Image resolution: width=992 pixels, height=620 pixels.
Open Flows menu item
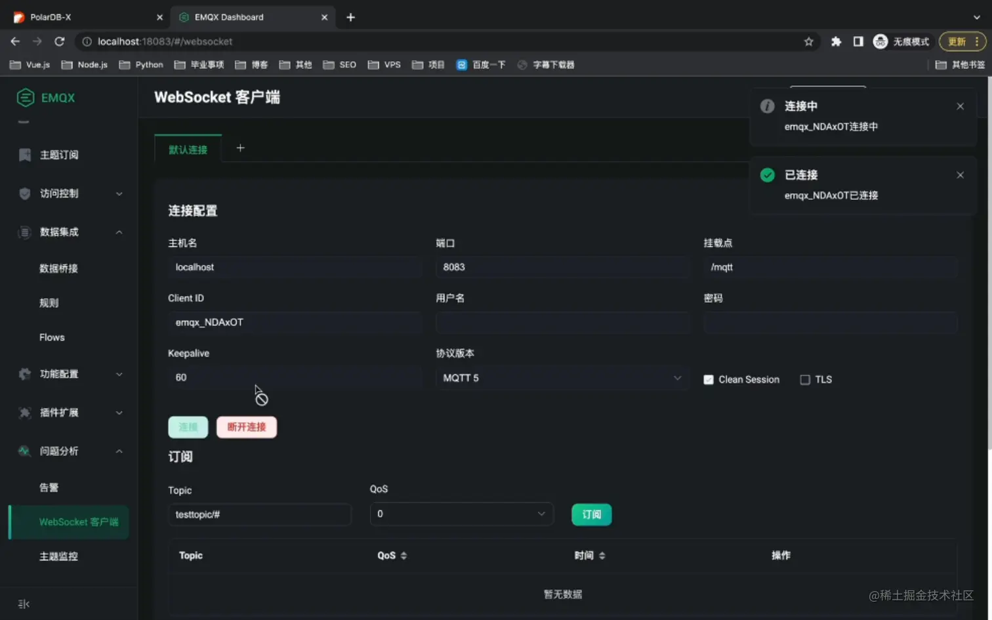[52, 337]
